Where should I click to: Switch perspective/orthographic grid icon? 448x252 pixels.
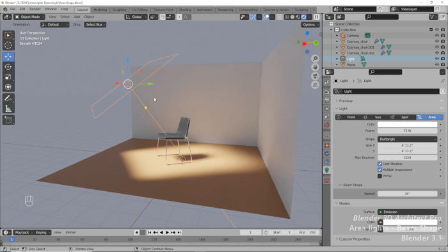coord(315,85)
